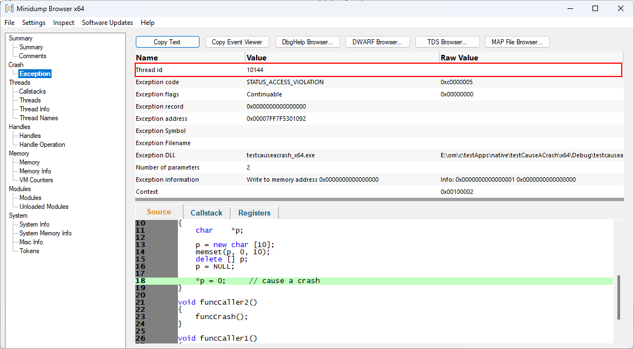The image size is (634, 349).
Task: Select the Exception record row
Action: click(379, 106)
